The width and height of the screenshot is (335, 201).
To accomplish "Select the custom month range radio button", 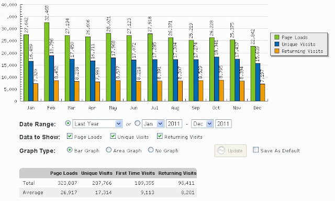I will (x=138, y=123).
